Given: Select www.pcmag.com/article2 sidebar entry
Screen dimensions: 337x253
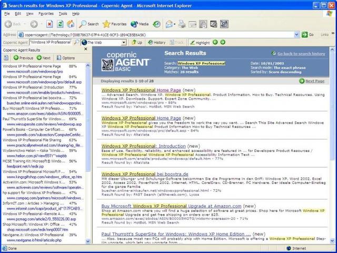Looking at the screenshot, I should 41,219.
